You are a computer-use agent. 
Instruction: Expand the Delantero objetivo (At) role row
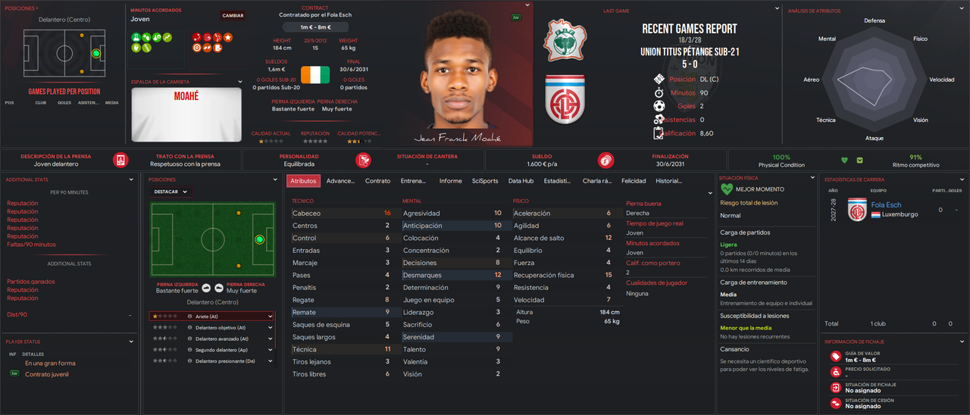271,327
